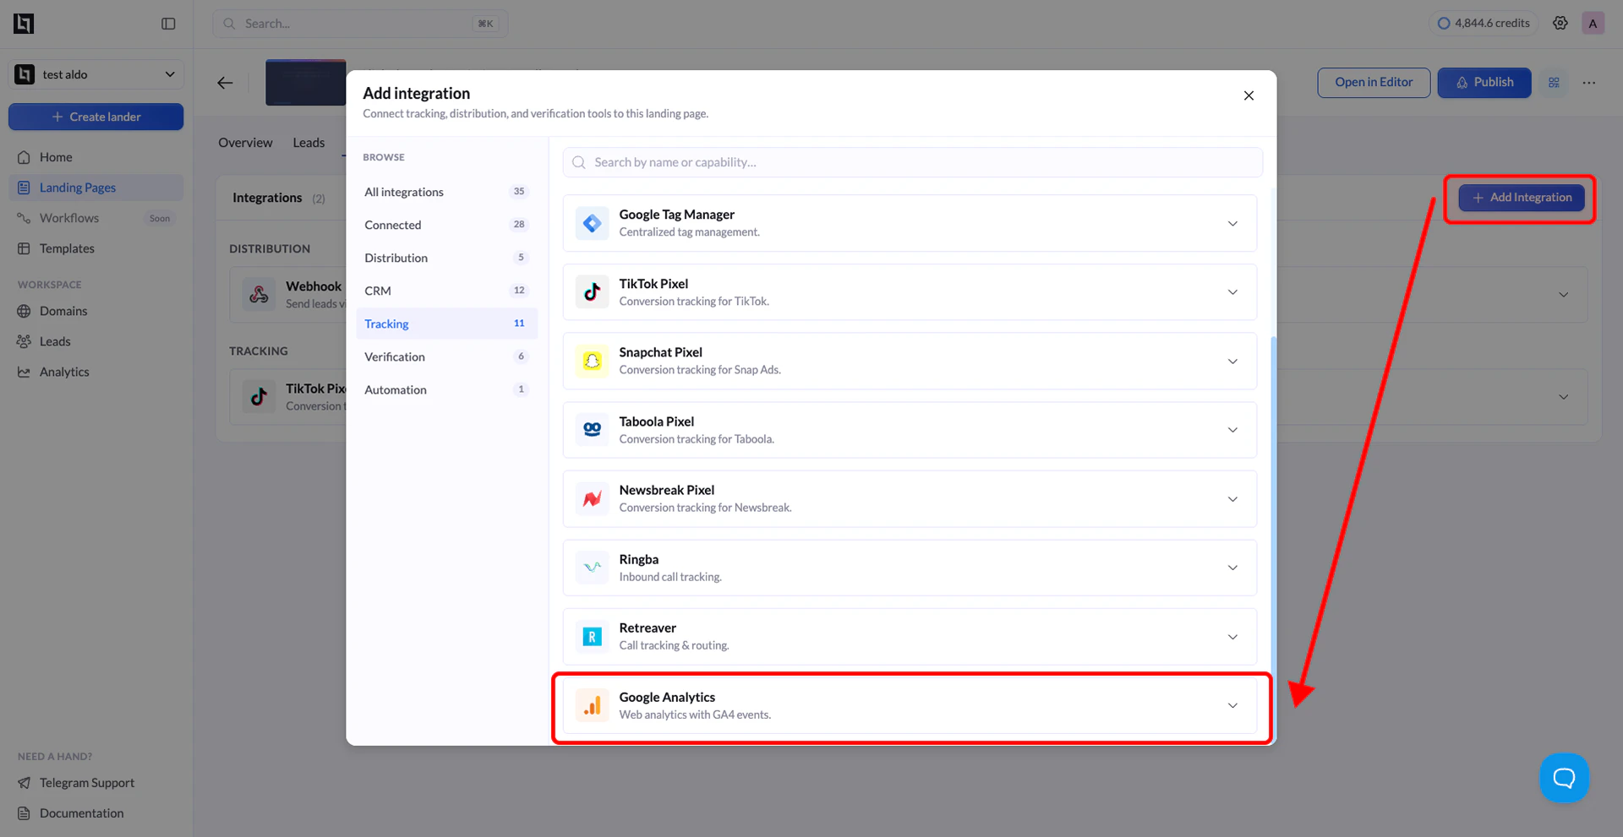Open the user avatar 'A' menu

[1593, 24]
